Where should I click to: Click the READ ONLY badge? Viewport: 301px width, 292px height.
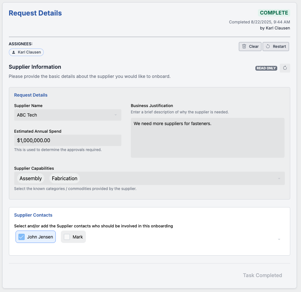[x=266, y=68]
